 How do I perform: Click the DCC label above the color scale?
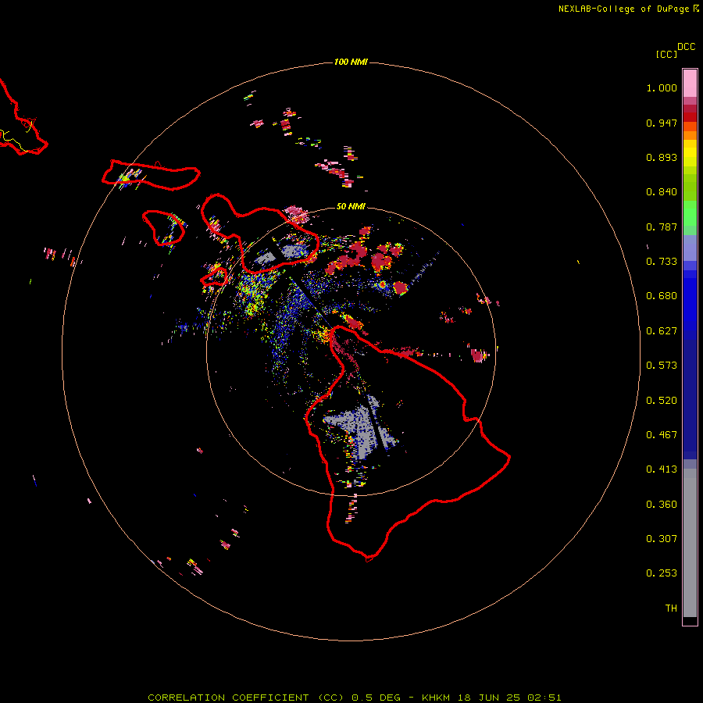pos(687,47)
